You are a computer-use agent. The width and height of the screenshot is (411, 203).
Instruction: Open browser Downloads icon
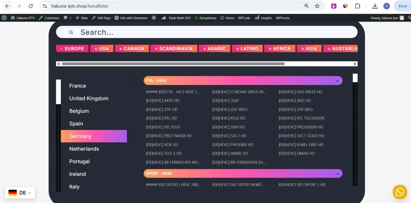pos(375,6)
